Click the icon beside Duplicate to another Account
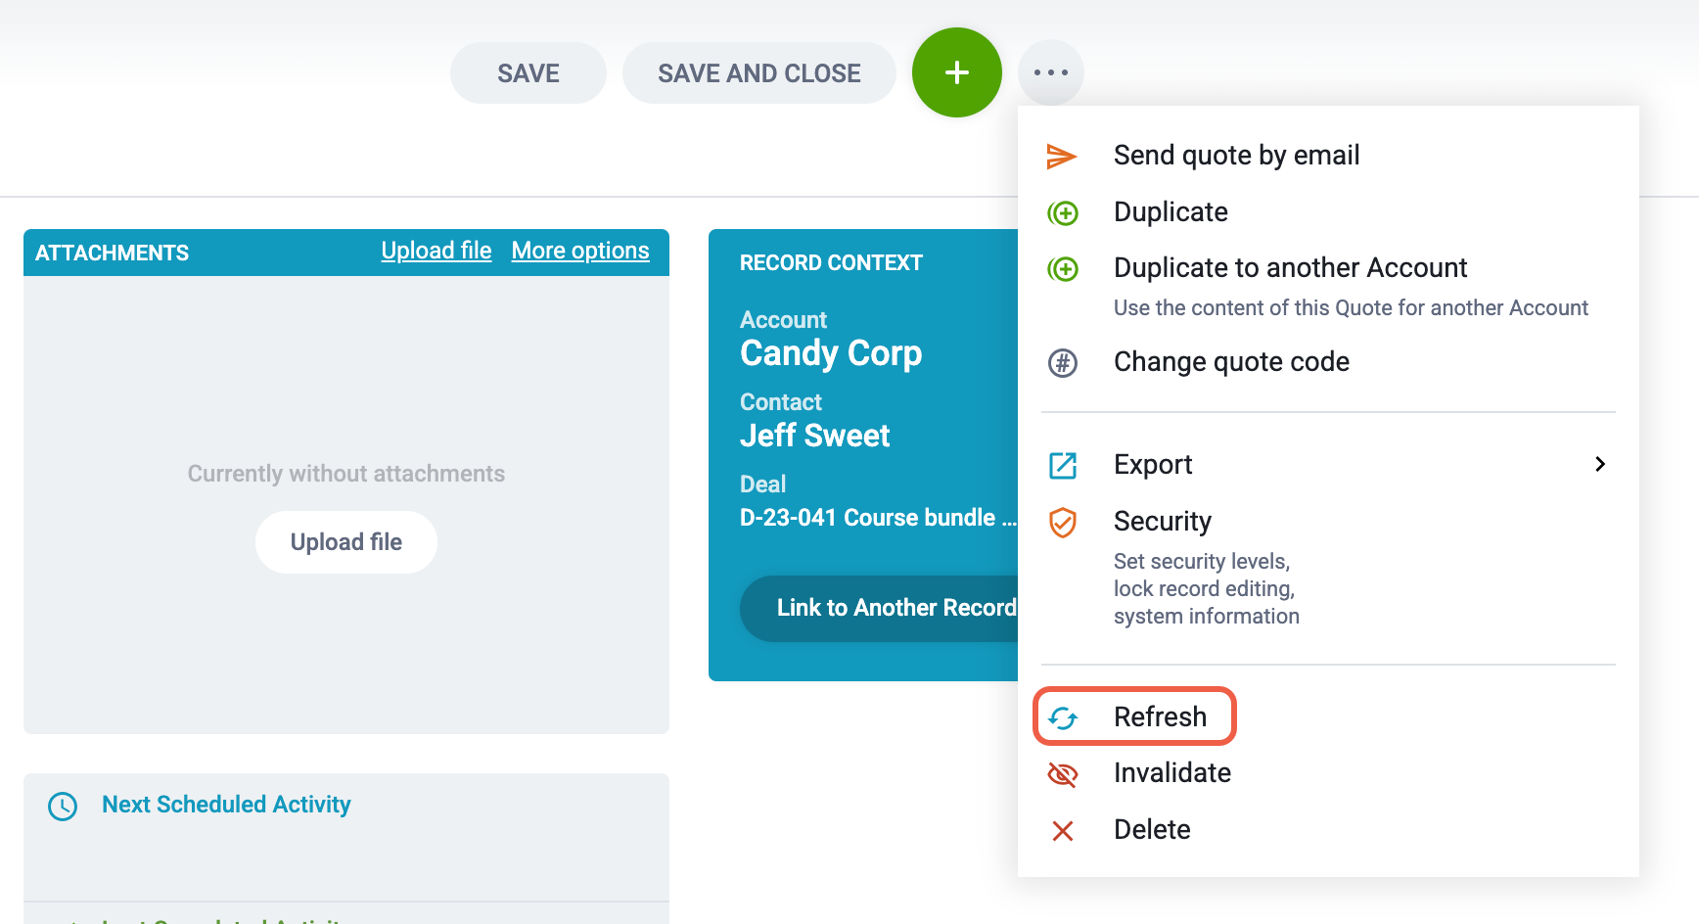 coord(1063,268)
